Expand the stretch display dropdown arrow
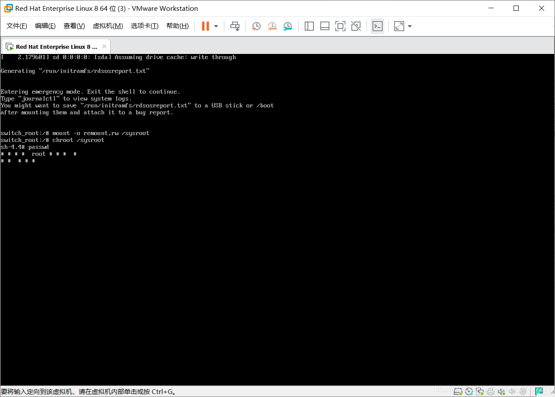This screenshot has height=397, width=555. click(x=410, y=26)
